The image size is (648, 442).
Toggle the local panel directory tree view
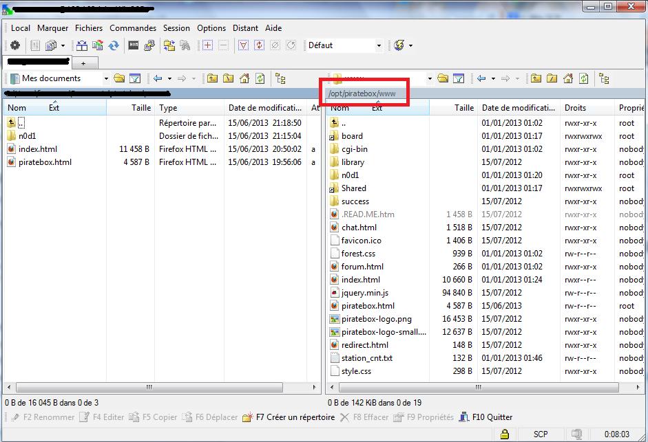pos(280,79)
